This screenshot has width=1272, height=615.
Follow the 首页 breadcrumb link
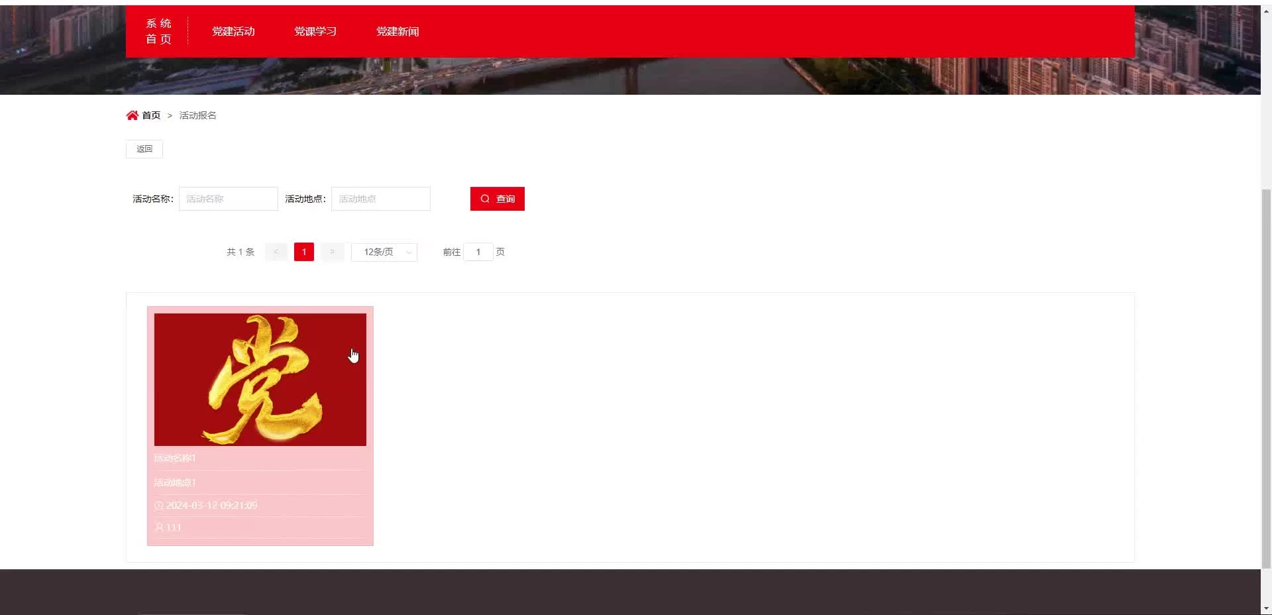tap(151, 115)
